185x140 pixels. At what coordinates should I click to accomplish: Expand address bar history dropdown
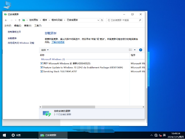click(x=98, y=20)
